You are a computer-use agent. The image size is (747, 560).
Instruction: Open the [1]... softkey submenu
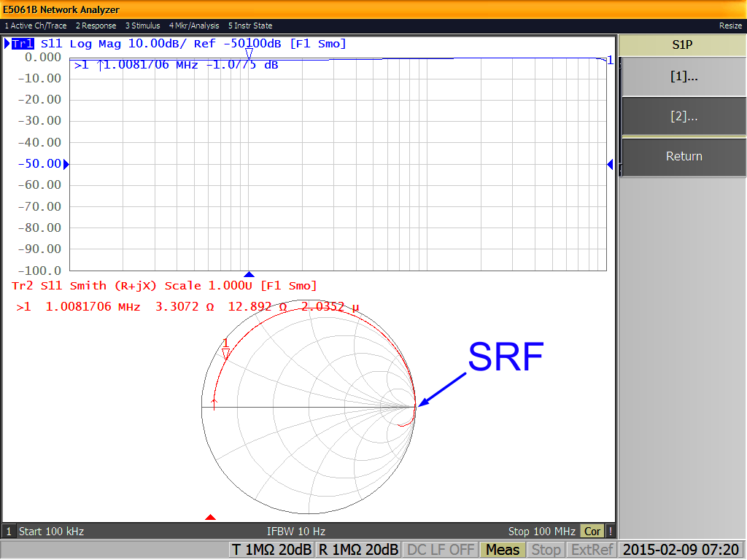(x=683, y=77)
